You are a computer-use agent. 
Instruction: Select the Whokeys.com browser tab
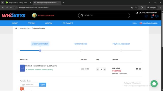click(47, 3)
